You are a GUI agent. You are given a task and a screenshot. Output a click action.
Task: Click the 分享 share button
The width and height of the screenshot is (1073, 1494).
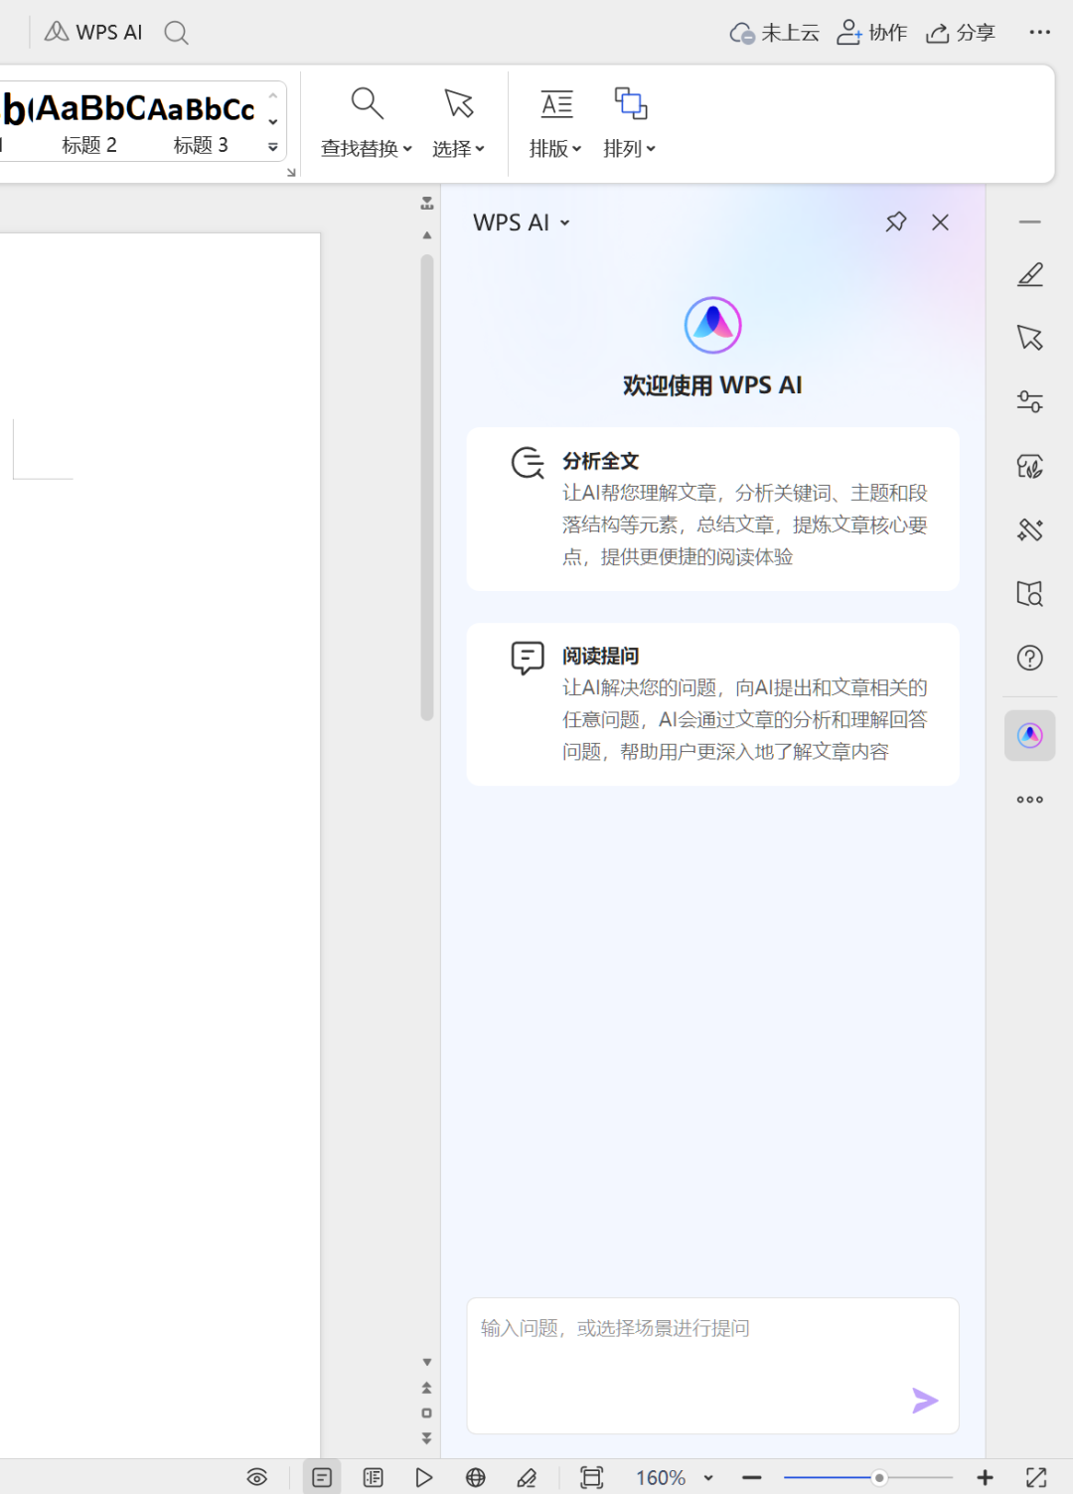960,33
